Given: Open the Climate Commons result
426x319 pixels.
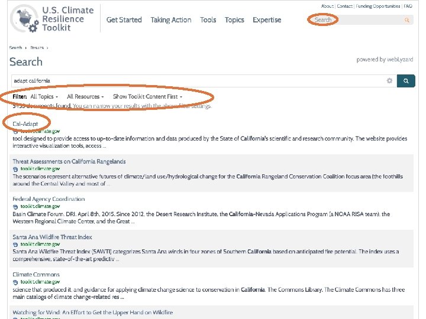Looking at the screenshot, I should 36,274.
